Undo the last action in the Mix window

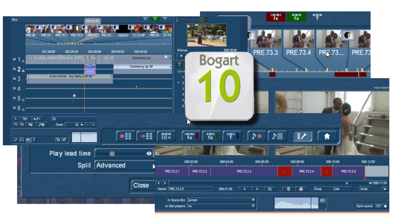tap(58, 140)
